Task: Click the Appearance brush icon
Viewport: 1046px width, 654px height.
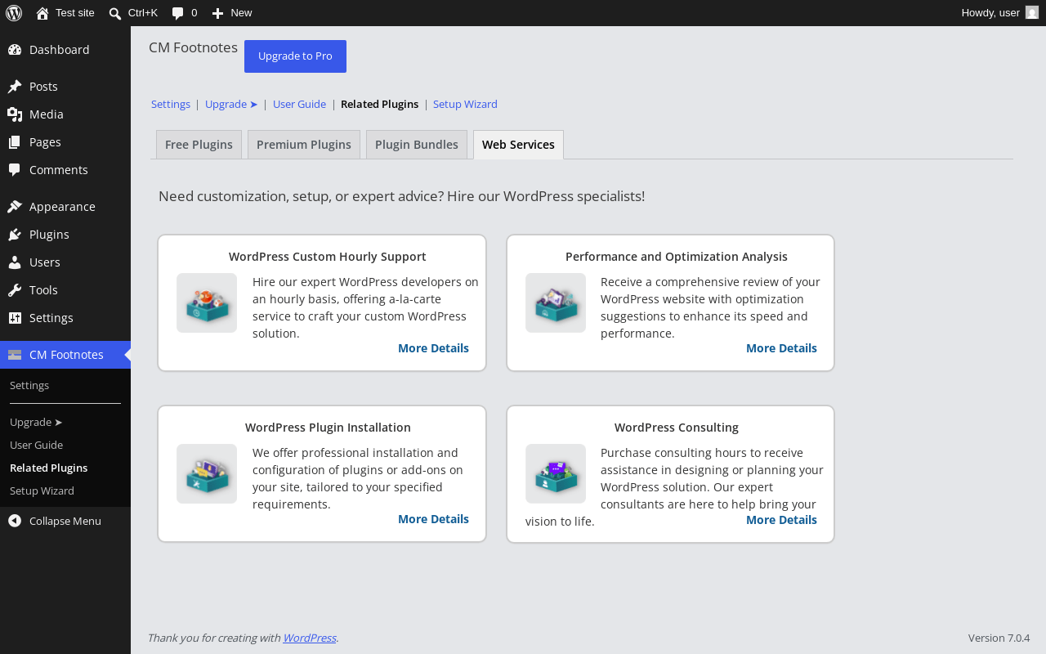Action: pyautogui.click(x=15, y=207)
